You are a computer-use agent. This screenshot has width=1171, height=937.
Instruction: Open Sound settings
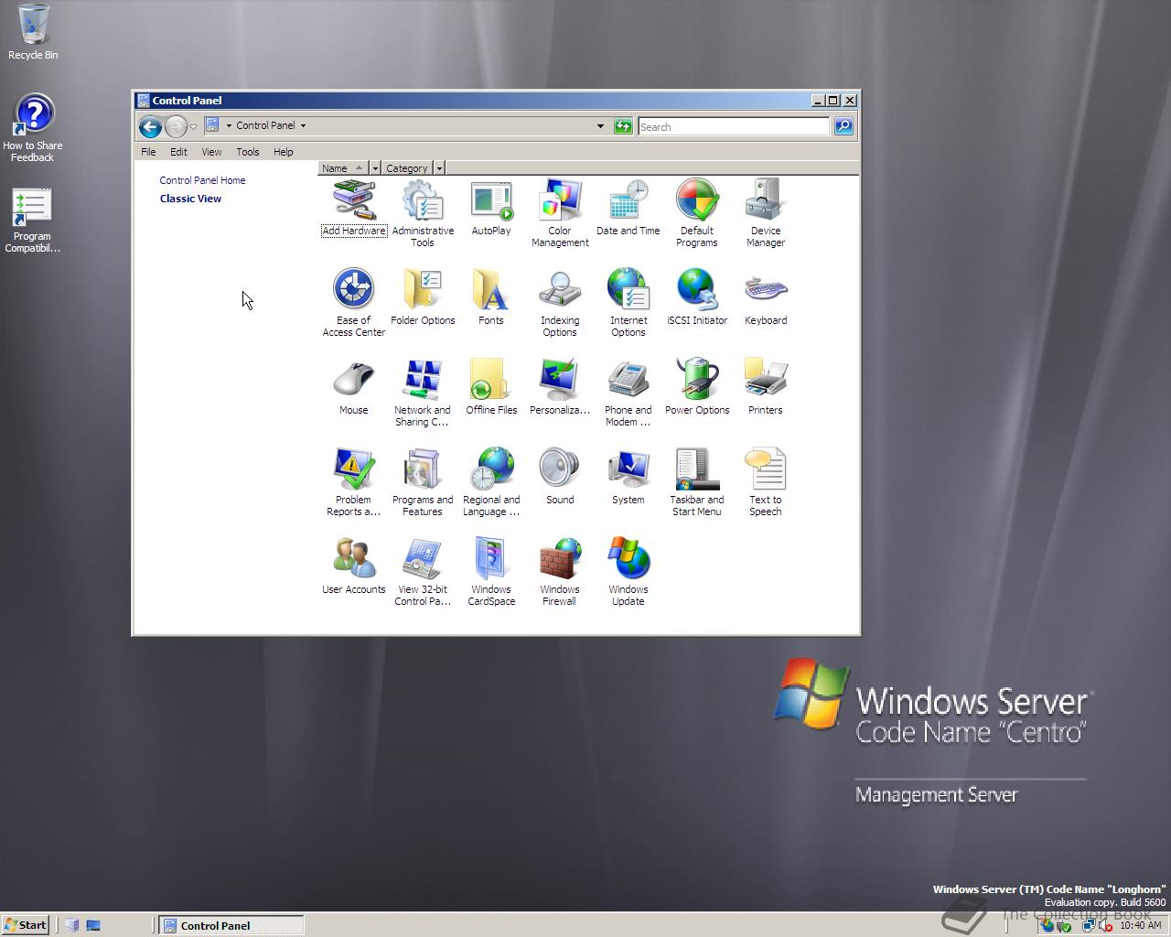(560, 478)
